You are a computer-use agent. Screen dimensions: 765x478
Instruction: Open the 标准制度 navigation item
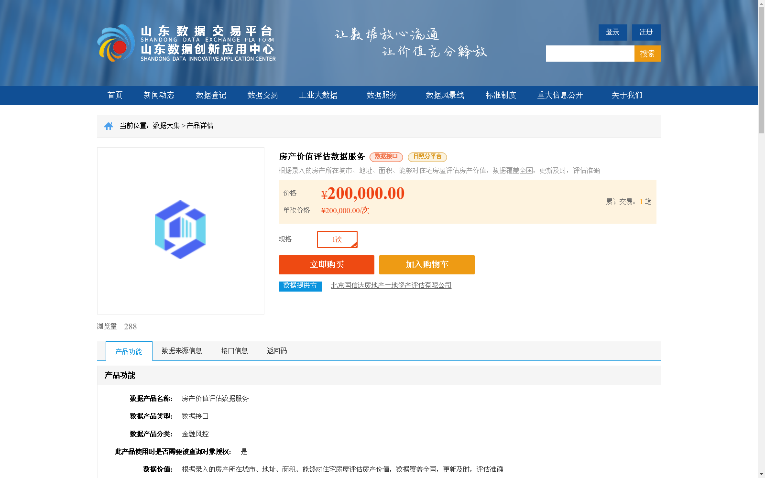(501, 95)
